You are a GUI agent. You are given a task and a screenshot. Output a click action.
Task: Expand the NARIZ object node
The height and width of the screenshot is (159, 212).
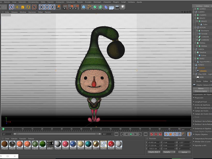tap(195, 58)
